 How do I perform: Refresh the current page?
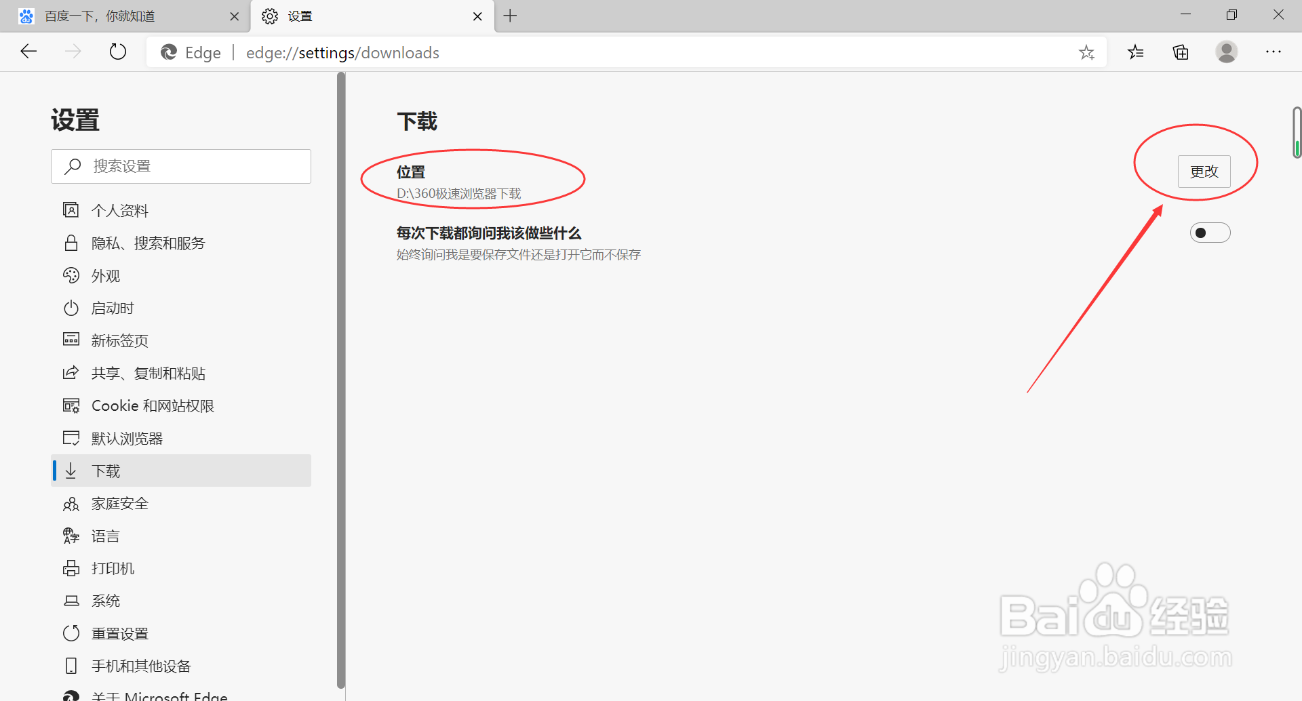click(117, 52)
